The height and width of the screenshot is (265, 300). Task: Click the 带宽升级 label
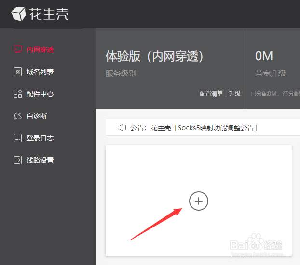coord(271,74)
